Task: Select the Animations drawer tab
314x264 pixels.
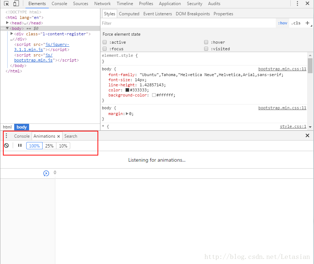Action: click(x=44, y=136)
